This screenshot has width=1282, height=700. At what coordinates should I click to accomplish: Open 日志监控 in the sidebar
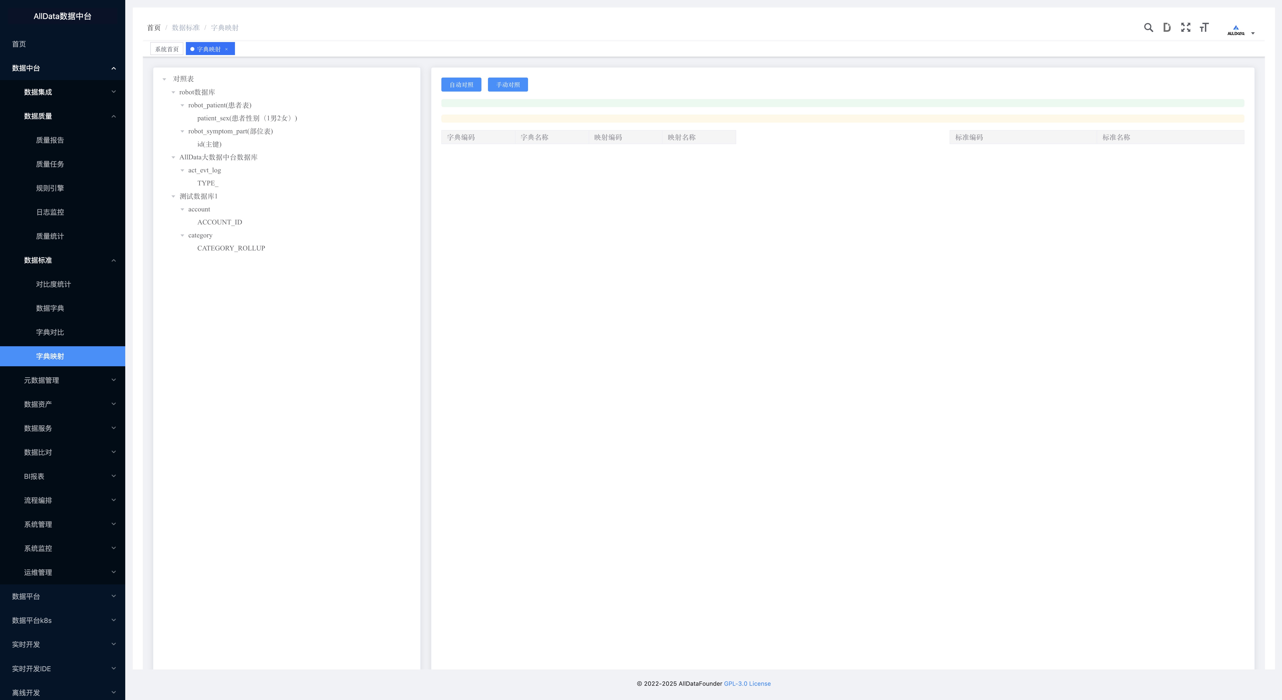[63, 212]
